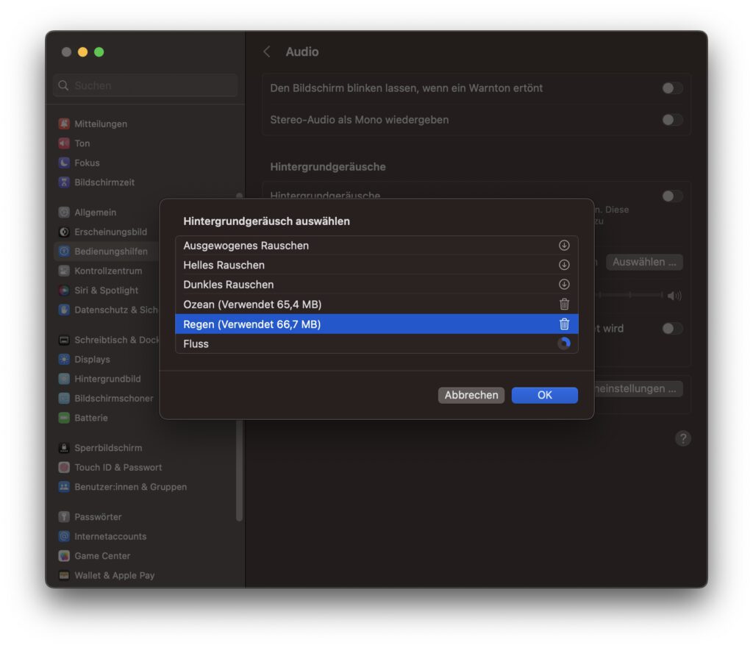Open Mitteilungen in the sidebar
The image size is (753, 648).
click(x=100, y=124)
